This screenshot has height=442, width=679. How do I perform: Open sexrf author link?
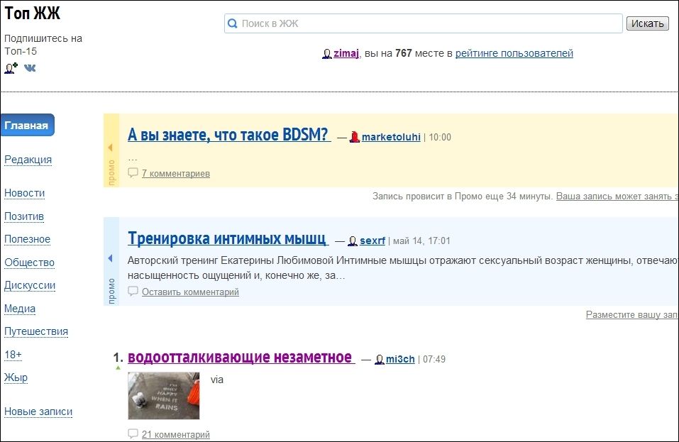pyautogui.click(x=372, y=241)
